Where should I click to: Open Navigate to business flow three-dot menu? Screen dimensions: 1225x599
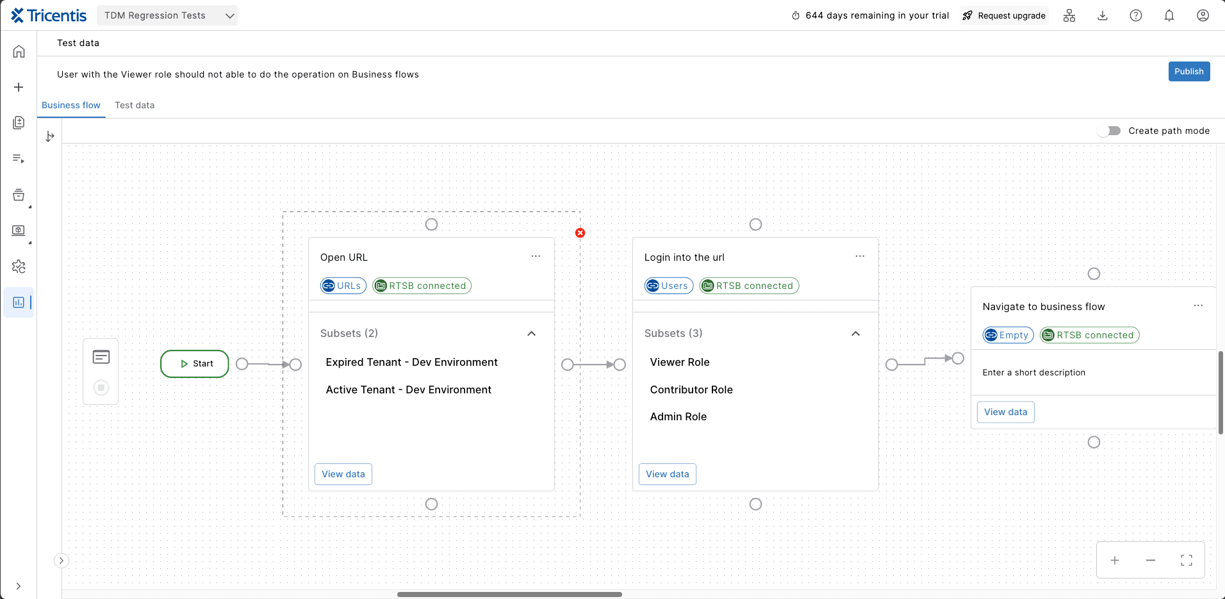click(1198, 306)
